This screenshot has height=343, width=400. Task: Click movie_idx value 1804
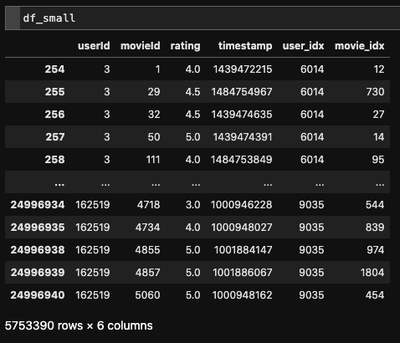point(372,272)
